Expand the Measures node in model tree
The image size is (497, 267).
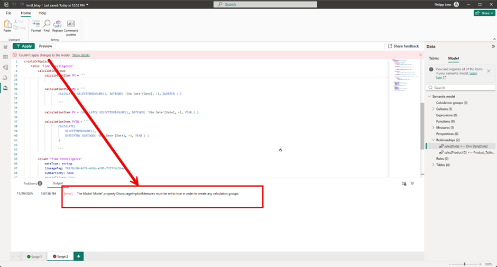pos(433,127)
